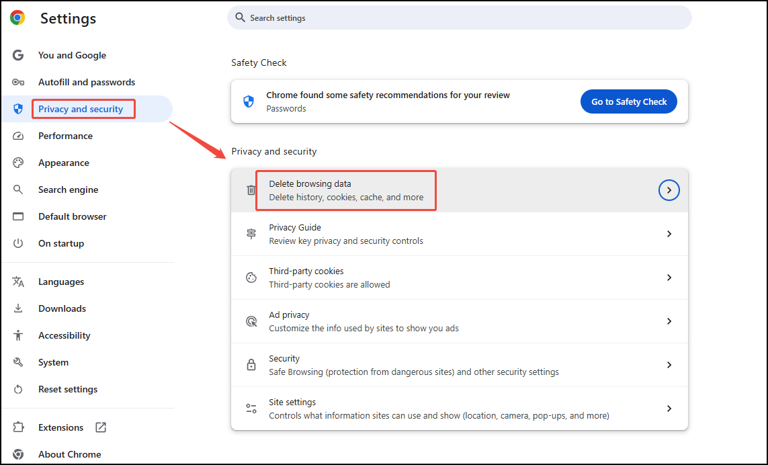Image resolution: width=768 pixels, height=465 pixels.
Task: Click the shield icon for Privacy and security
Action: [18, 109]
